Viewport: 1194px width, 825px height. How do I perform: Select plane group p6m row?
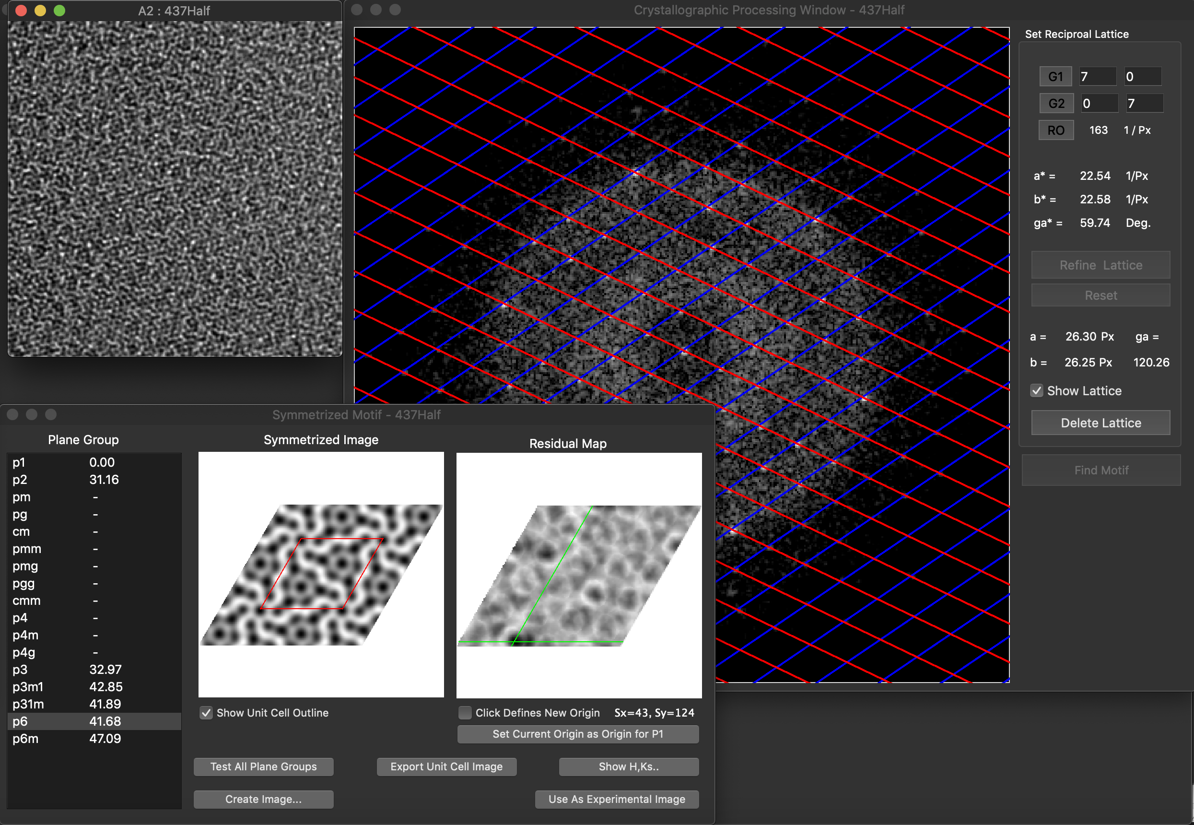click(94, 739)
